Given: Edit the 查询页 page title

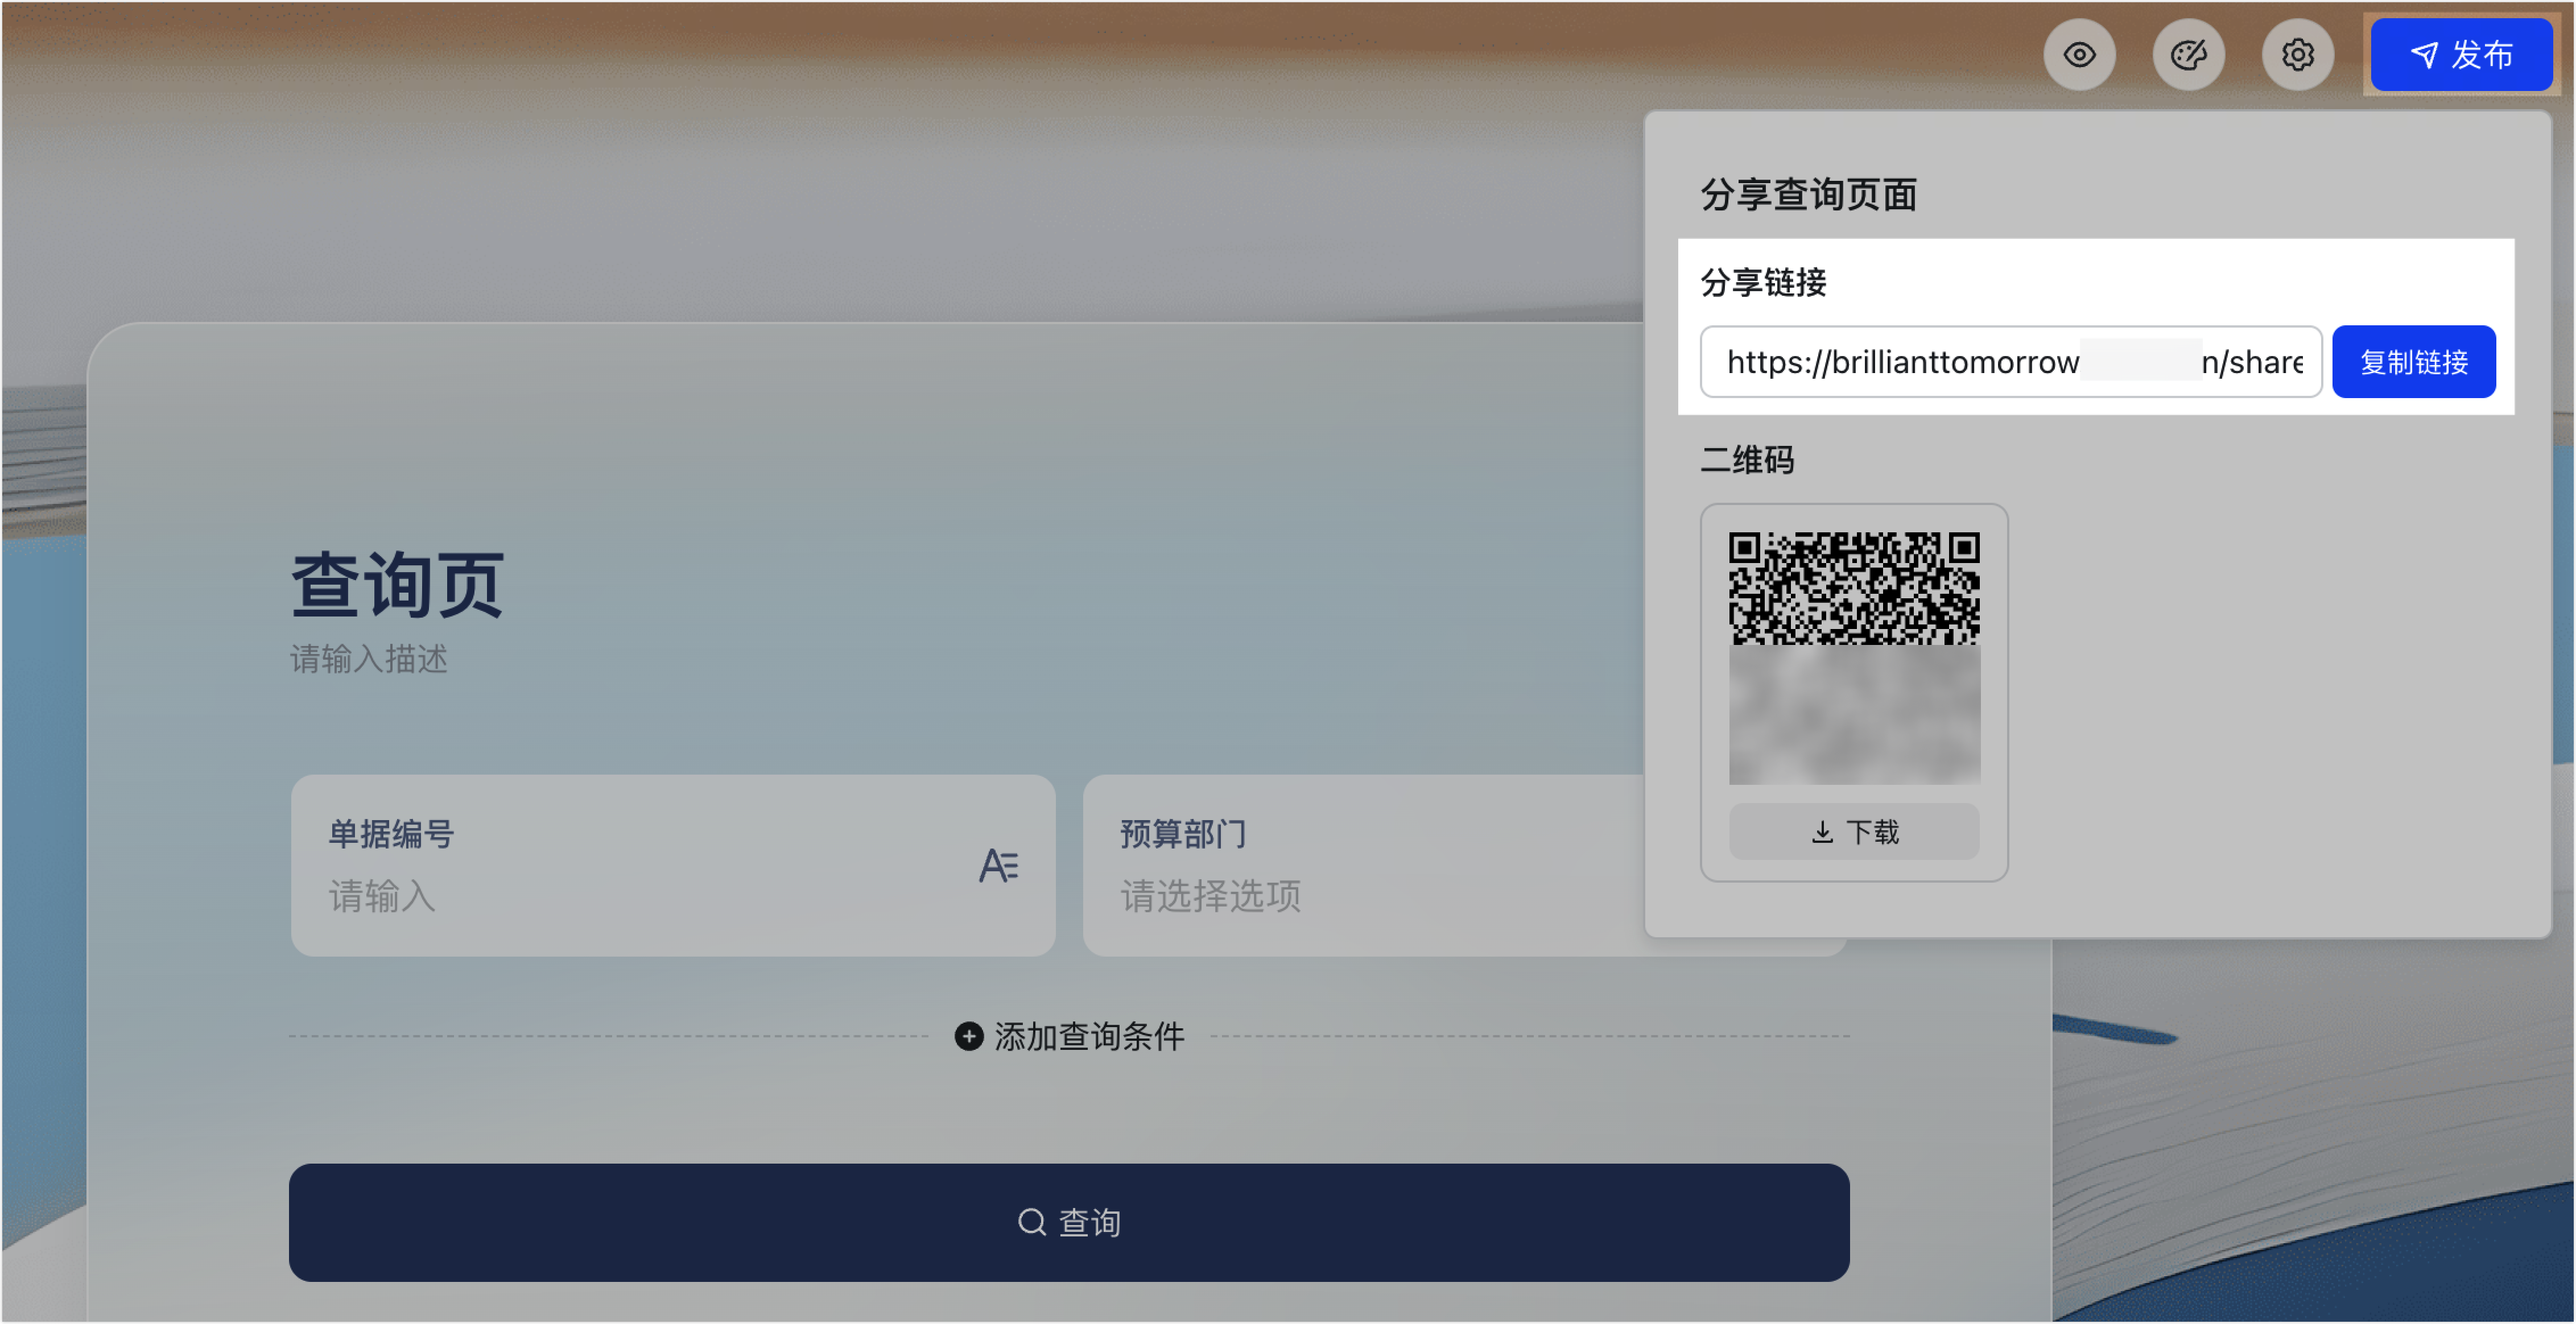Looking at the screenshot, I should [x=397, y=585].
